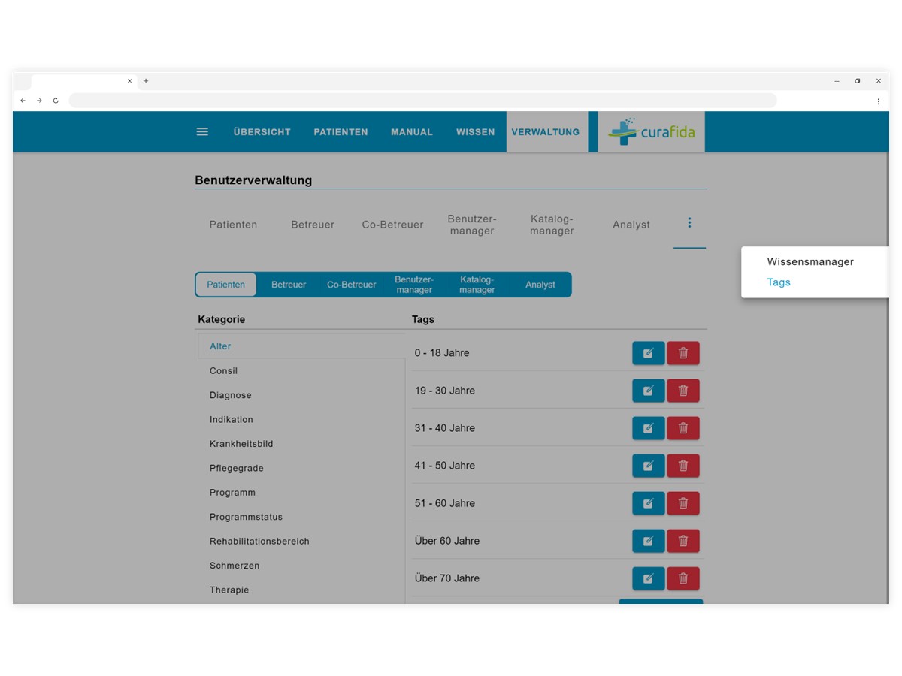
Task: Delete the 19 - 30 Jahre tag
Action: point(683,391)
